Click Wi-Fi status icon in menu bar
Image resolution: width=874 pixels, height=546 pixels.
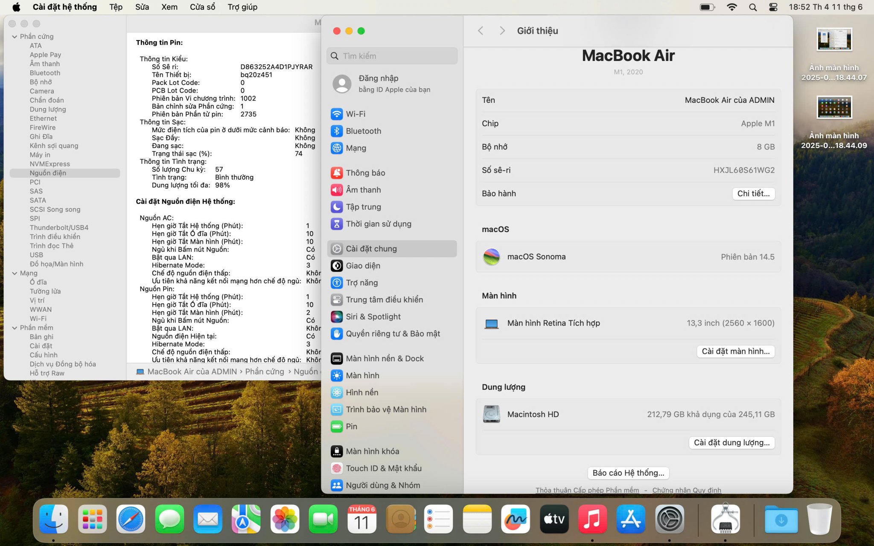pos(732,7)
